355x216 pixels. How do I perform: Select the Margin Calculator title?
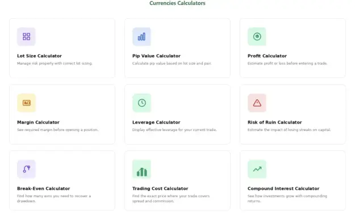click(x=38, y=122)
